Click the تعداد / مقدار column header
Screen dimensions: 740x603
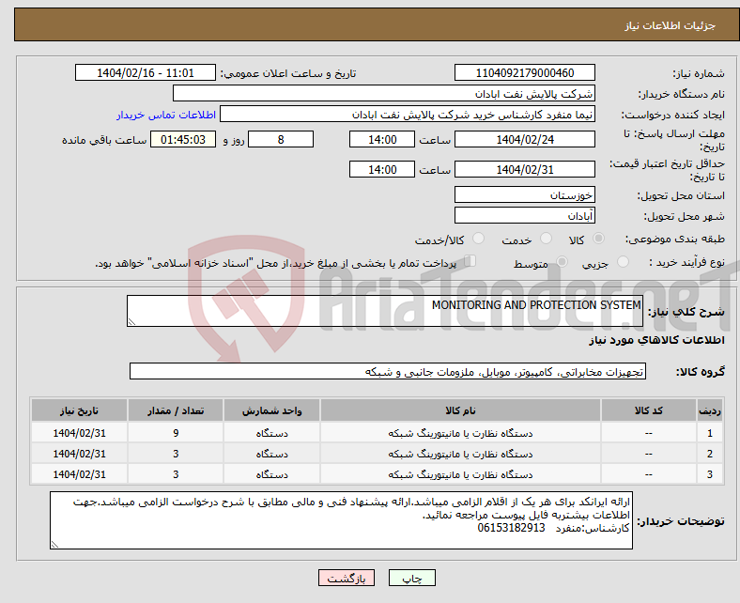pyautogui.click(x=176, y=410)
